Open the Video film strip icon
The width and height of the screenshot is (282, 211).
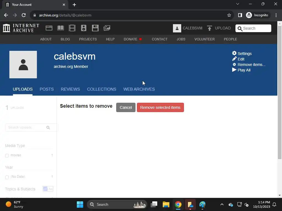pyautogui.click(x=72, y=28)
